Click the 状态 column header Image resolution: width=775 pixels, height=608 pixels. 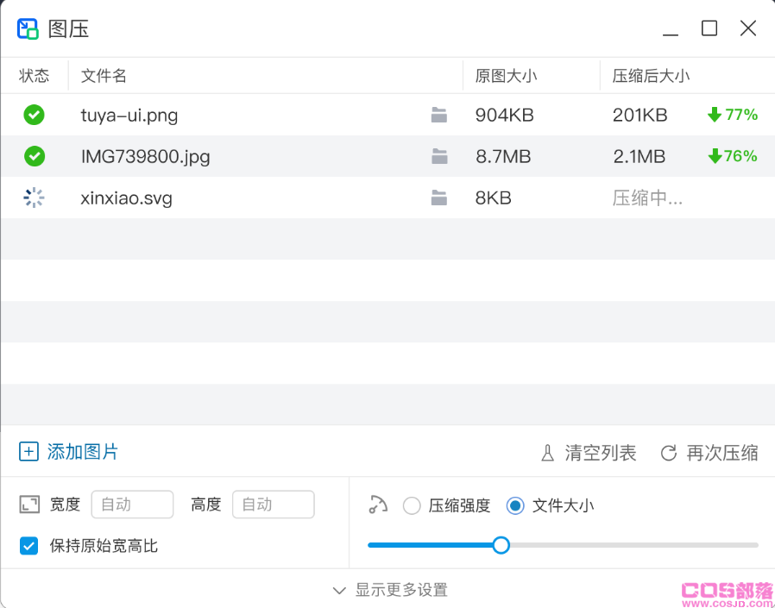(x=35, y=76)
